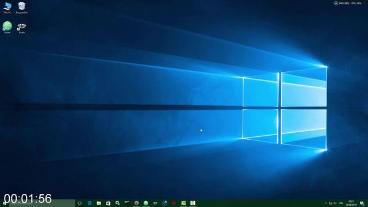The image size is (368, 207).
Task: Switch to the green Camtasia taskbar icon
Action: click(183, 203)
